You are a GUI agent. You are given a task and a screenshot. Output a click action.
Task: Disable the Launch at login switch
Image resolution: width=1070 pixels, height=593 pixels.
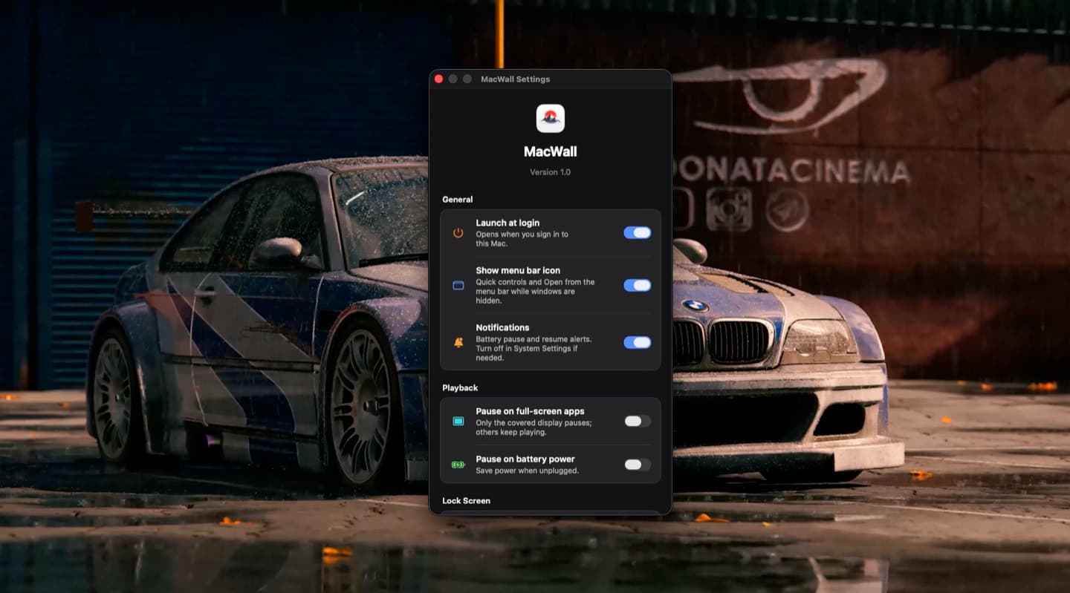coord(638,233)
